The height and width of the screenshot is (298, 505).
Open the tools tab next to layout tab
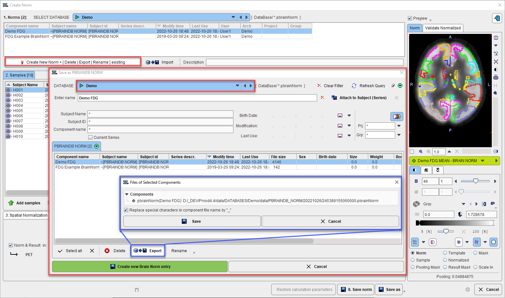pos(438,170)
